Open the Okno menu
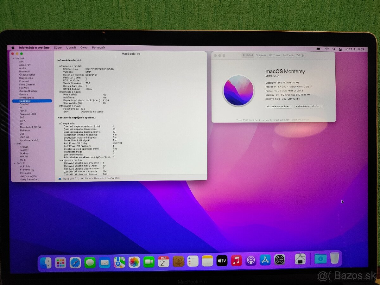Screen dimensions: 380x285 [84, 47]
